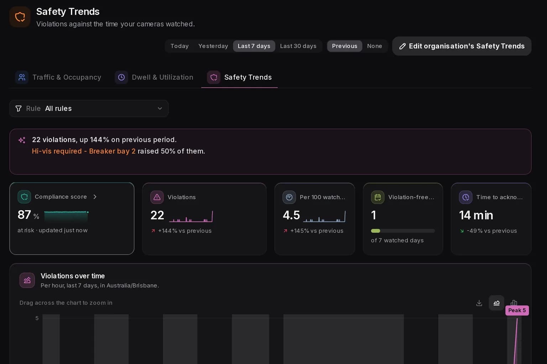Click the warning triangle icon on the Violations card
Image resolution: width=547 pixels, height=364 pixels.
[157, 197]
